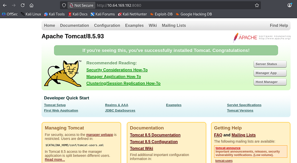Open Google Hacking DB bookmark
The width and height of the screenshot is (297, 163).
[x=193, y=14]
